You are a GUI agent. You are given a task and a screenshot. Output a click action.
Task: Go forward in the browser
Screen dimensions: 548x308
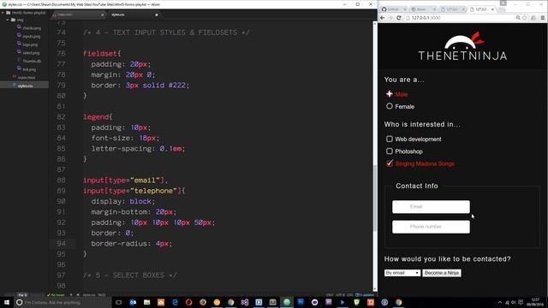390,18
